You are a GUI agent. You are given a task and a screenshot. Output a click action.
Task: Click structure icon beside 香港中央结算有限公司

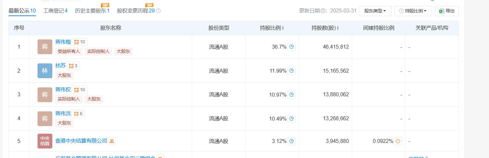[112, 141]
